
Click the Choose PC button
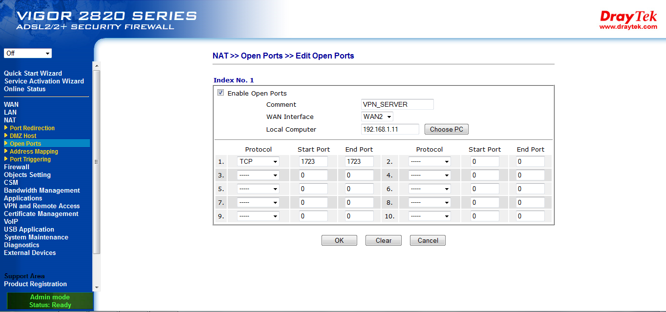tap(446, 130)
